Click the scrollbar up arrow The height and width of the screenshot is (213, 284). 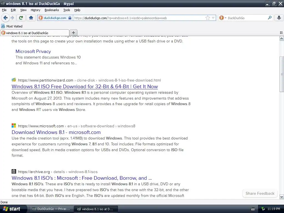pos(282,38)
